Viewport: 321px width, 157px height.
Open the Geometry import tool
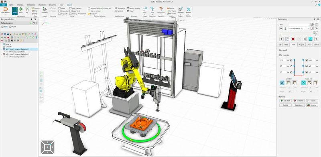click(x=45, y=10)
